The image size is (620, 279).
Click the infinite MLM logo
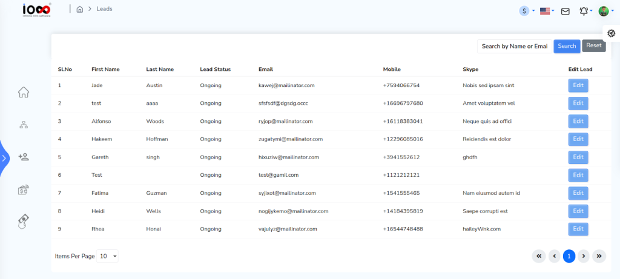[x=38, y=10]
